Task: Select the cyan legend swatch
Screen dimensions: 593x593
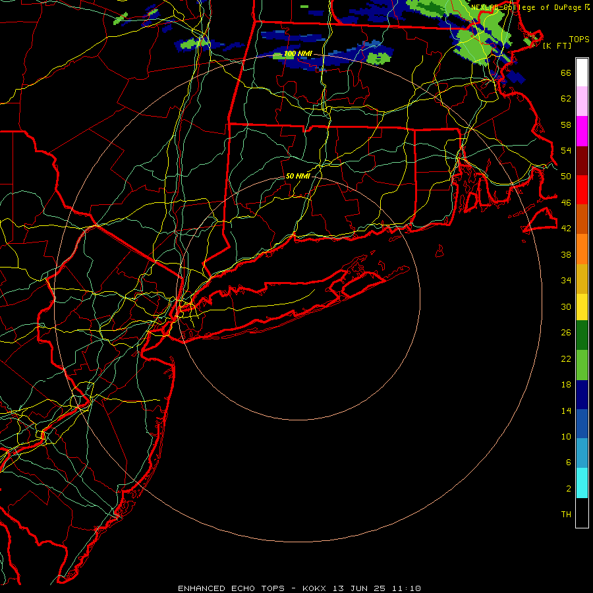Action: point(582,483)
